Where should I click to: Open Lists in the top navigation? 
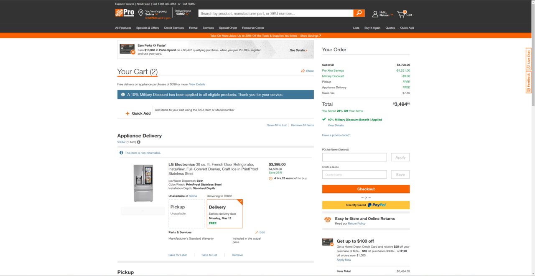[356, 28]
